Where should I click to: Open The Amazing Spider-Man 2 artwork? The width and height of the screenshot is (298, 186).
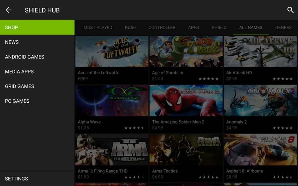point(186,101)
